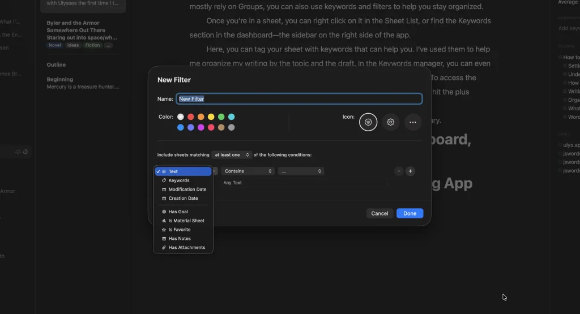580x314 pixels.
Task: Pick the orange color swatch
Action: (x=201, y=117)
